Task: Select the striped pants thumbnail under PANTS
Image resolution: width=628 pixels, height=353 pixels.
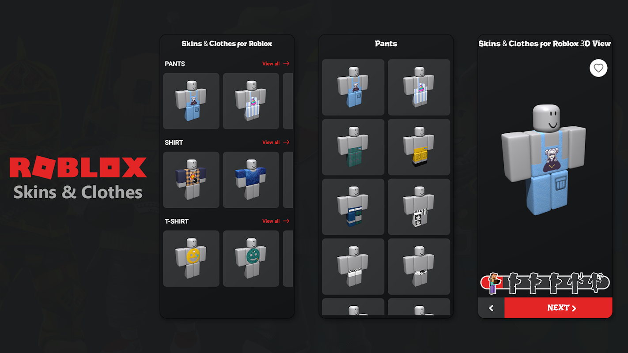Action: pos(251,101)
